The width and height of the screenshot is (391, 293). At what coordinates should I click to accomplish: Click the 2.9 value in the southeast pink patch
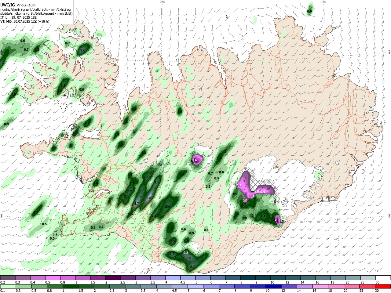277,220
